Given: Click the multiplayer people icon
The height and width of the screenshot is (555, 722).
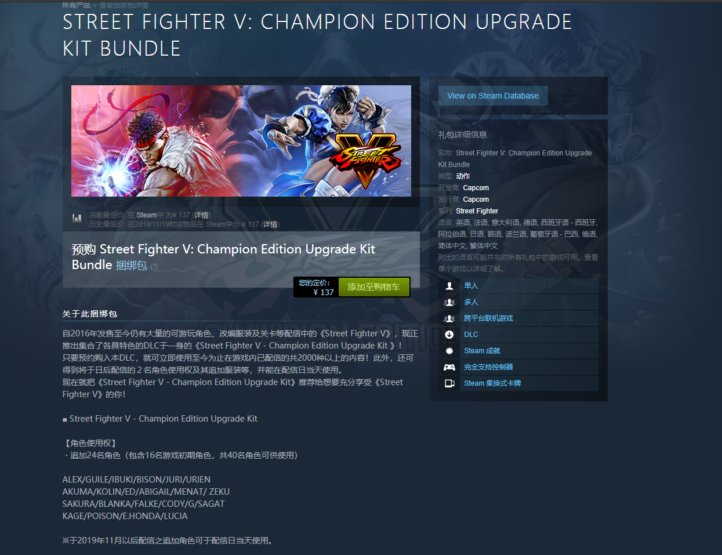Looking at the screenshot, I should pos(449,302).
